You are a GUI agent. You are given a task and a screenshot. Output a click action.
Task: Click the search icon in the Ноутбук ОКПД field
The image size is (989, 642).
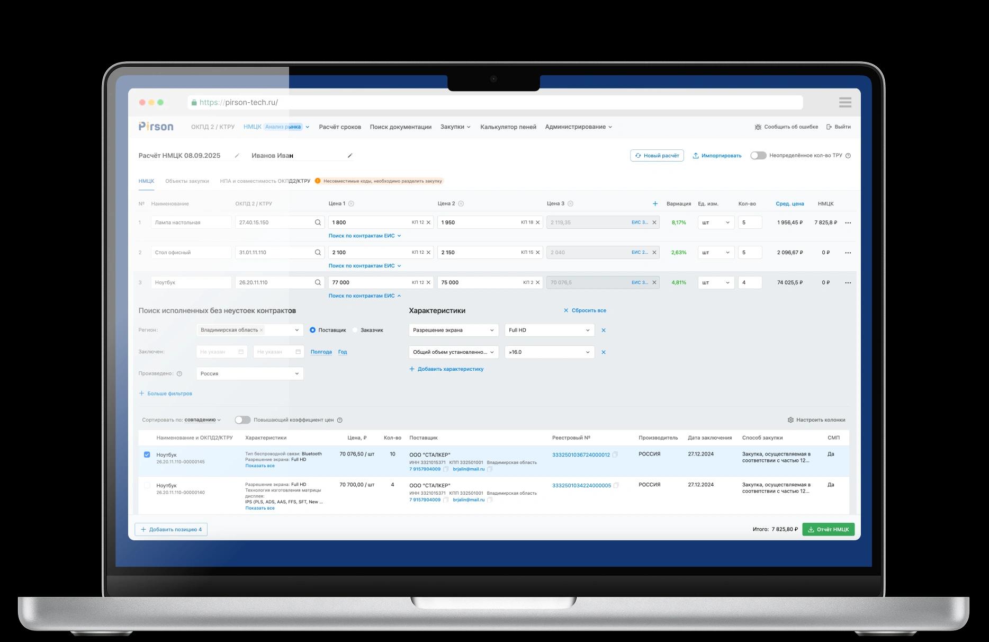(x=318, y=282)
